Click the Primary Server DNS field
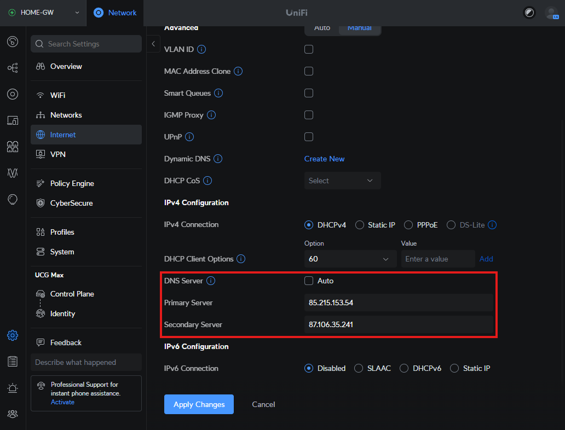Screen dimensions: 565x430 point(399,303)
